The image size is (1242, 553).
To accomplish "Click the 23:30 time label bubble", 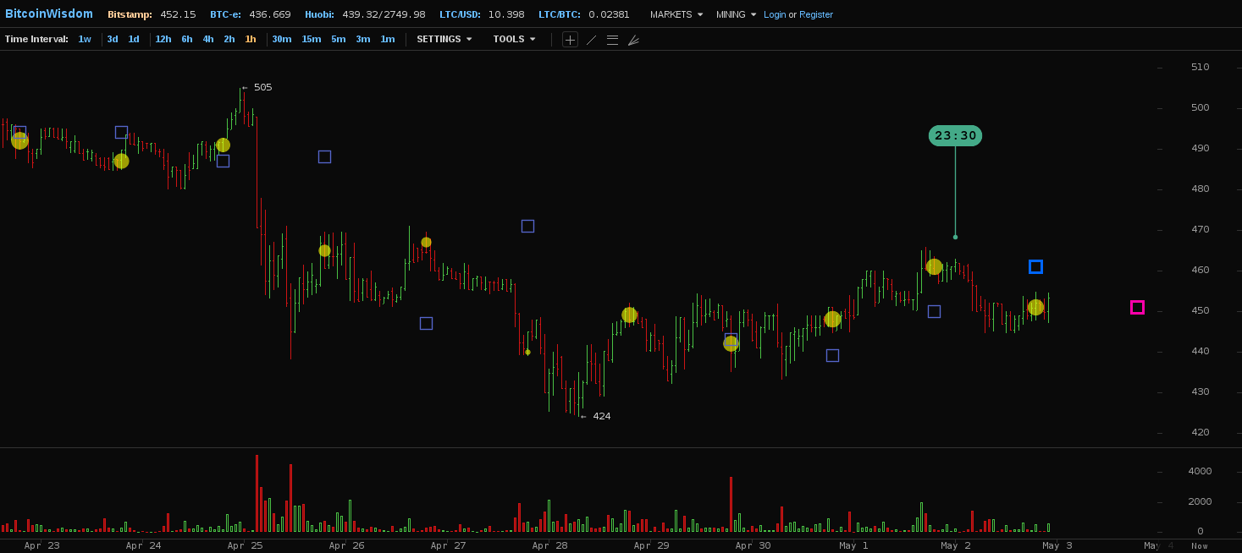I will point(955,135).
